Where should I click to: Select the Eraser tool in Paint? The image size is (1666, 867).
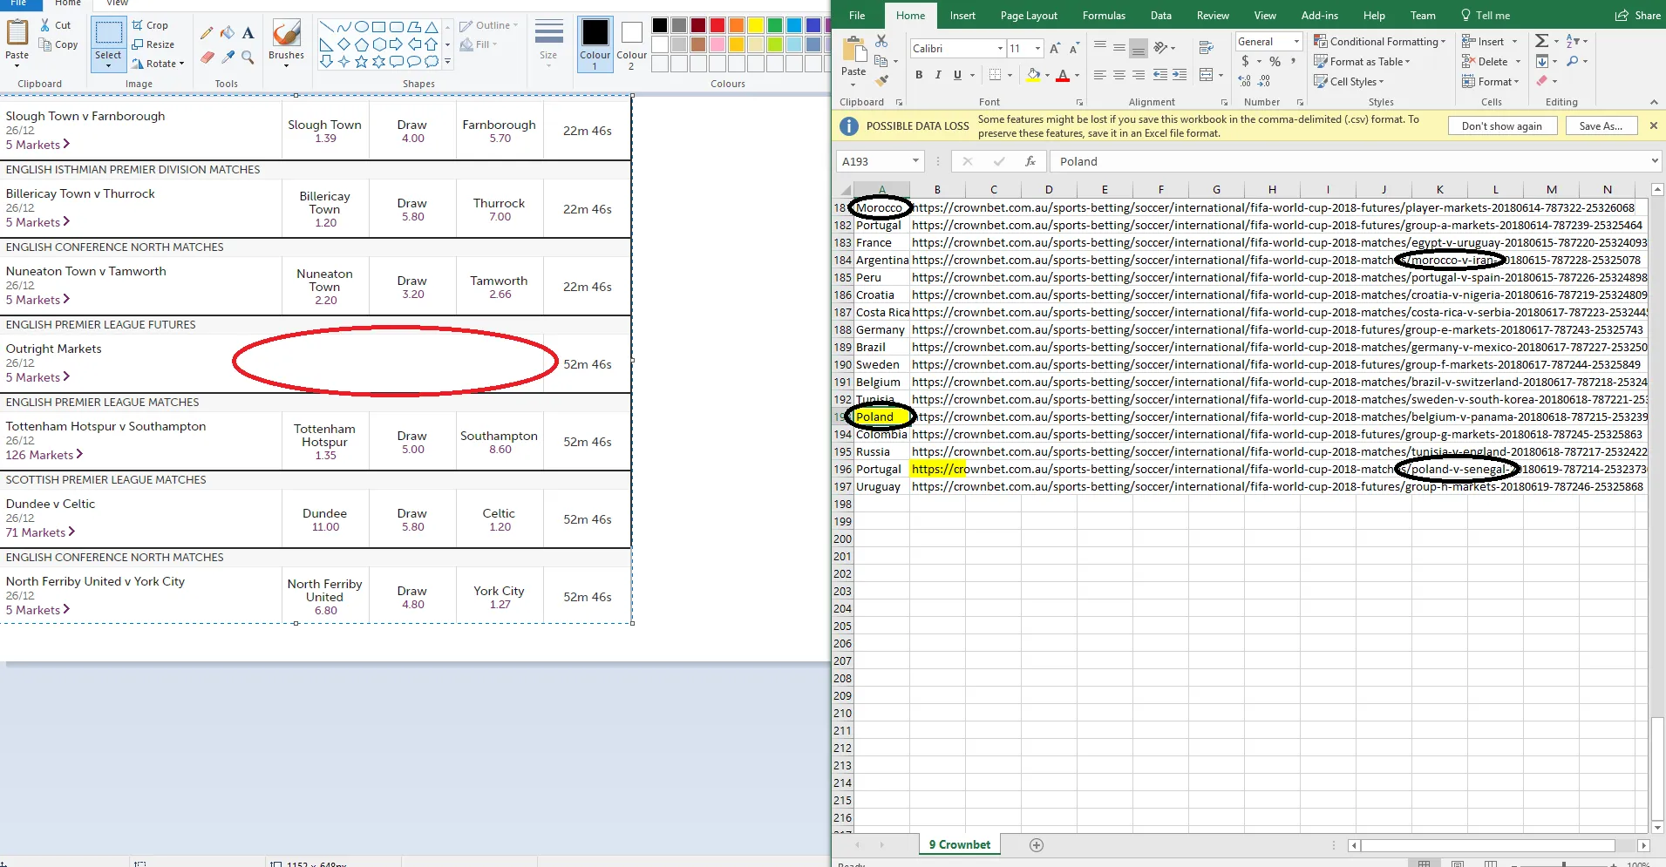point(207,58)
